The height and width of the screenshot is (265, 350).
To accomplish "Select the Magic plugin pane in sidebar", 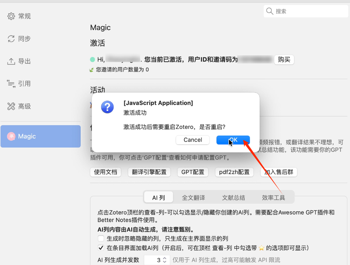I will tap(40, 136).
